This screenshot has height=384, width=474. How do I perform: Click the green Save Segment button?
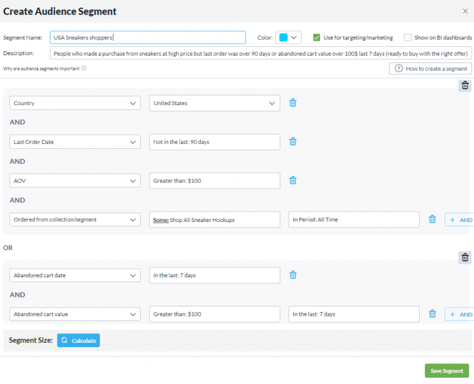[x=446, y=371]
